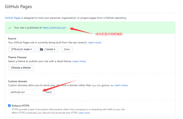Expand the / (root) folder dropdown
The width and height of the screenshot is (183, 119).
click(x=48, y=49)
